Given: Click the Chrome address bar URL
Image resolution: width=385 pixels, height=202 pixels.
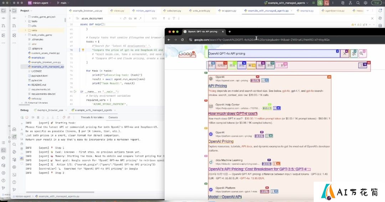Looking at the screenshot, I should point(262,40).
